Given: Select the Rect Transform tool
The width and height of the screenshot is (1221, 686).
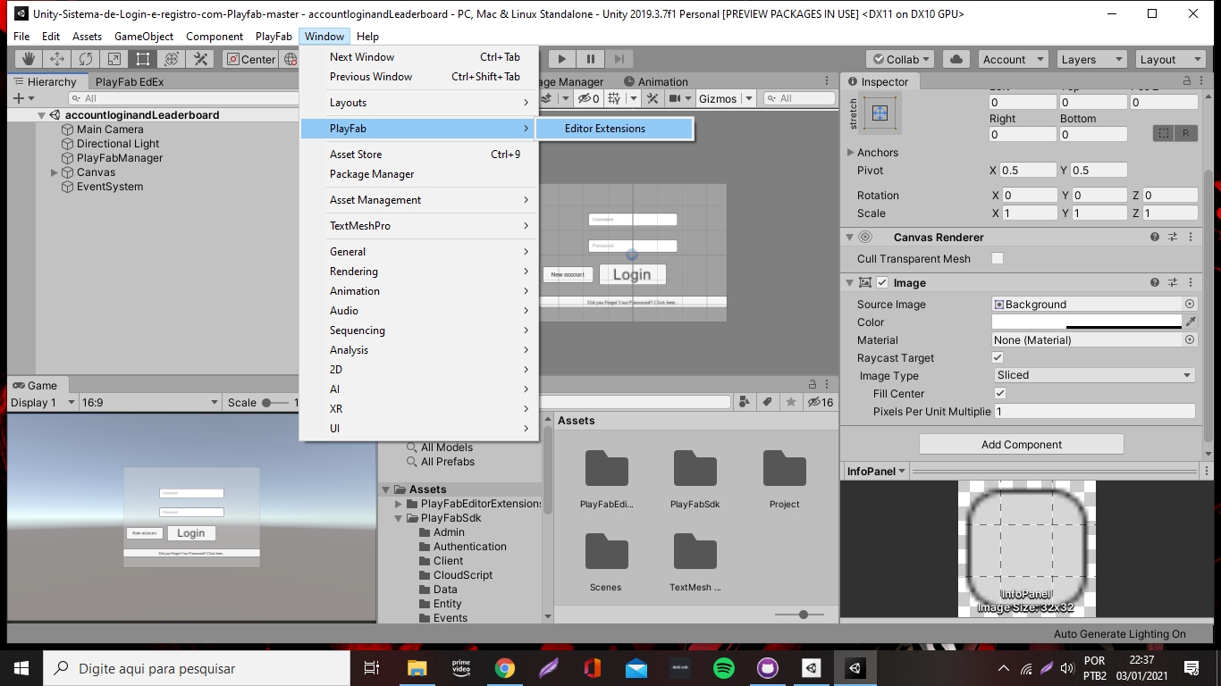Looking at the screenshot, I should coord(142,59).
